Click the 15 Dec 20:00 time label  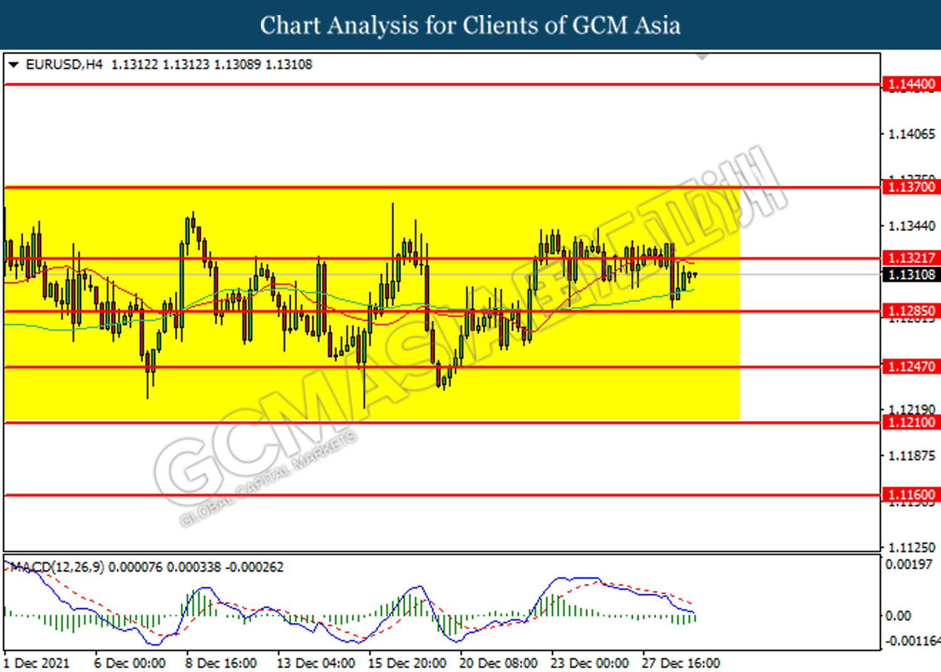(407, 663)
